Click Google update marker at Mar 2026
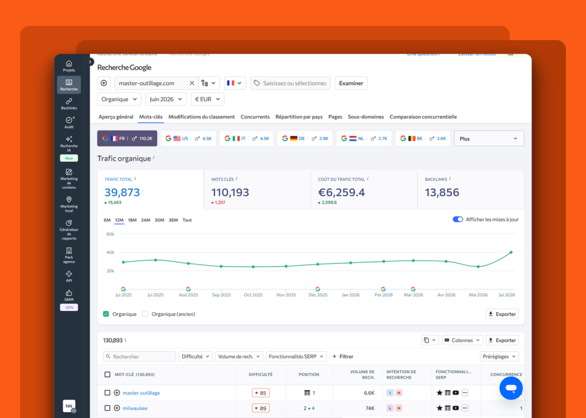This screenshot has width=586, height=418. pos(413,289)
